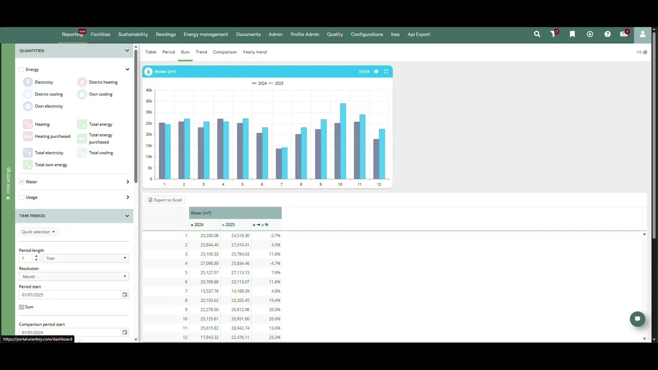The height and width of the screenshot is (370, 658).
Task: Select the Total cooling quantity icon
Action: click(x=82, y=153)
